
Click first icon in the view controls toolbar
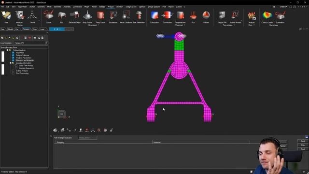pos(56,130)
